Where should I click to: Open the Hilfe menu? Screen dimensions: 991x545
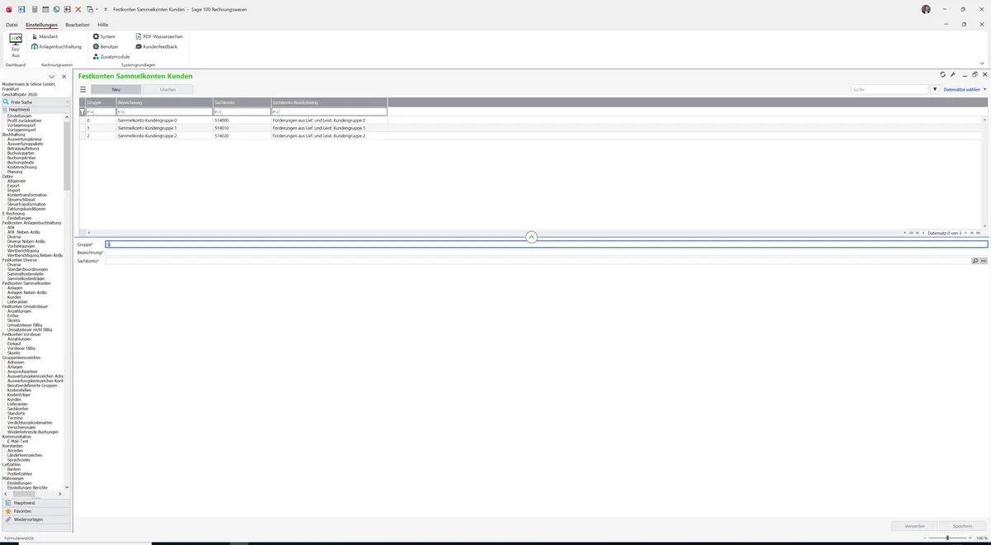pos(103,25)
